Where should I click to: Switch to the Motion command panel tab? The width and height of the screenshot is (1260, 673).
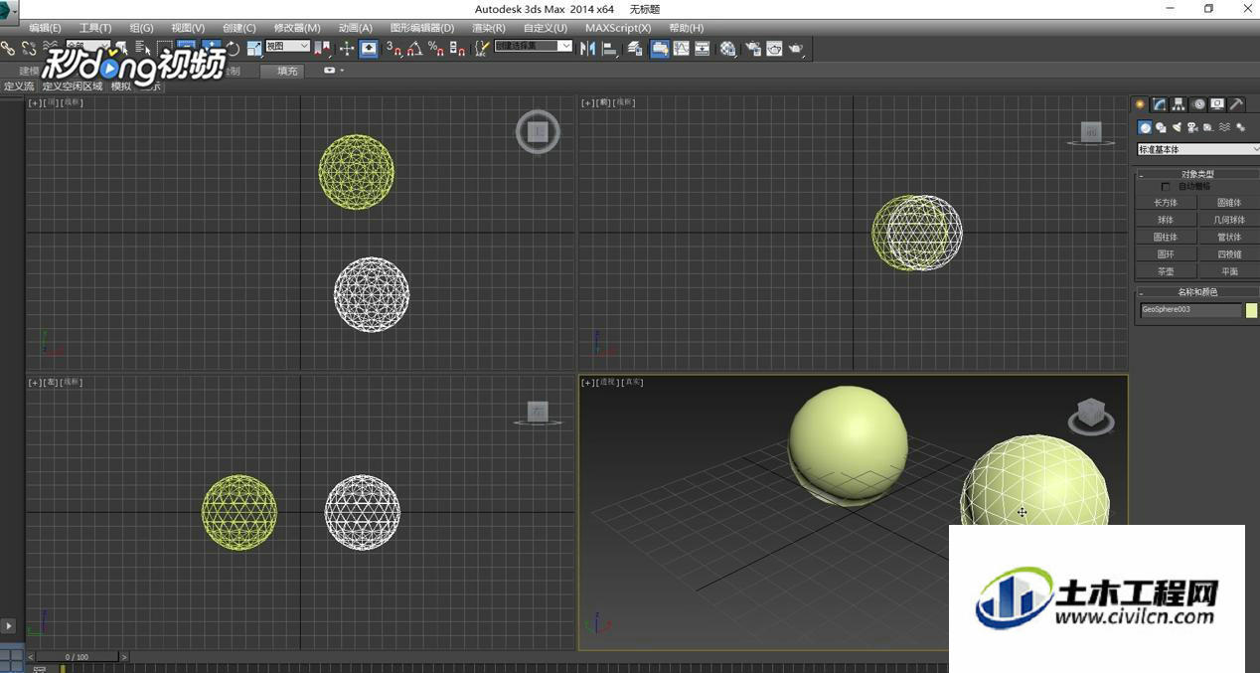(x=1199, y=104)
